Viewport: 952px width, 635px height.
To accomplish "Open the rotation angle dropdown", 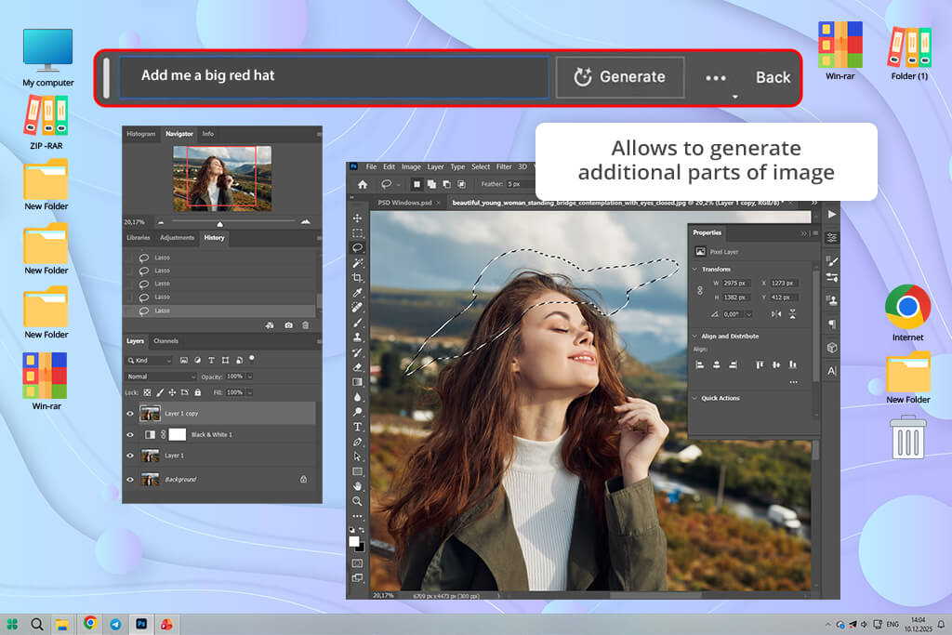I will click(748, 314).
